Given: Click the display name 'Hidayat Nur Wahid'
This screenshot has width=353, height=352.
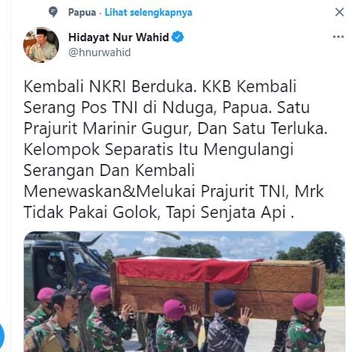Looking at the screenshot, I should click(119, 37).
